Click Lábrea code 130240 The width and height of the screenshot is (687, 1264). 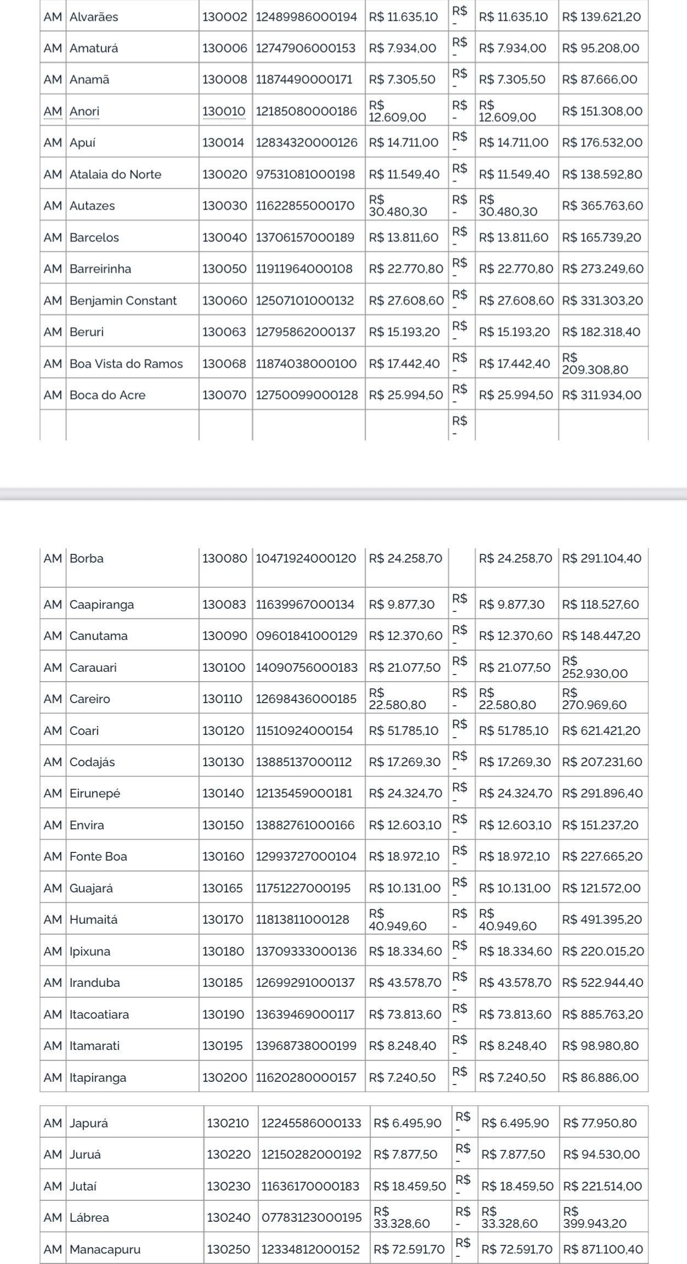(x=228, y=1217)
